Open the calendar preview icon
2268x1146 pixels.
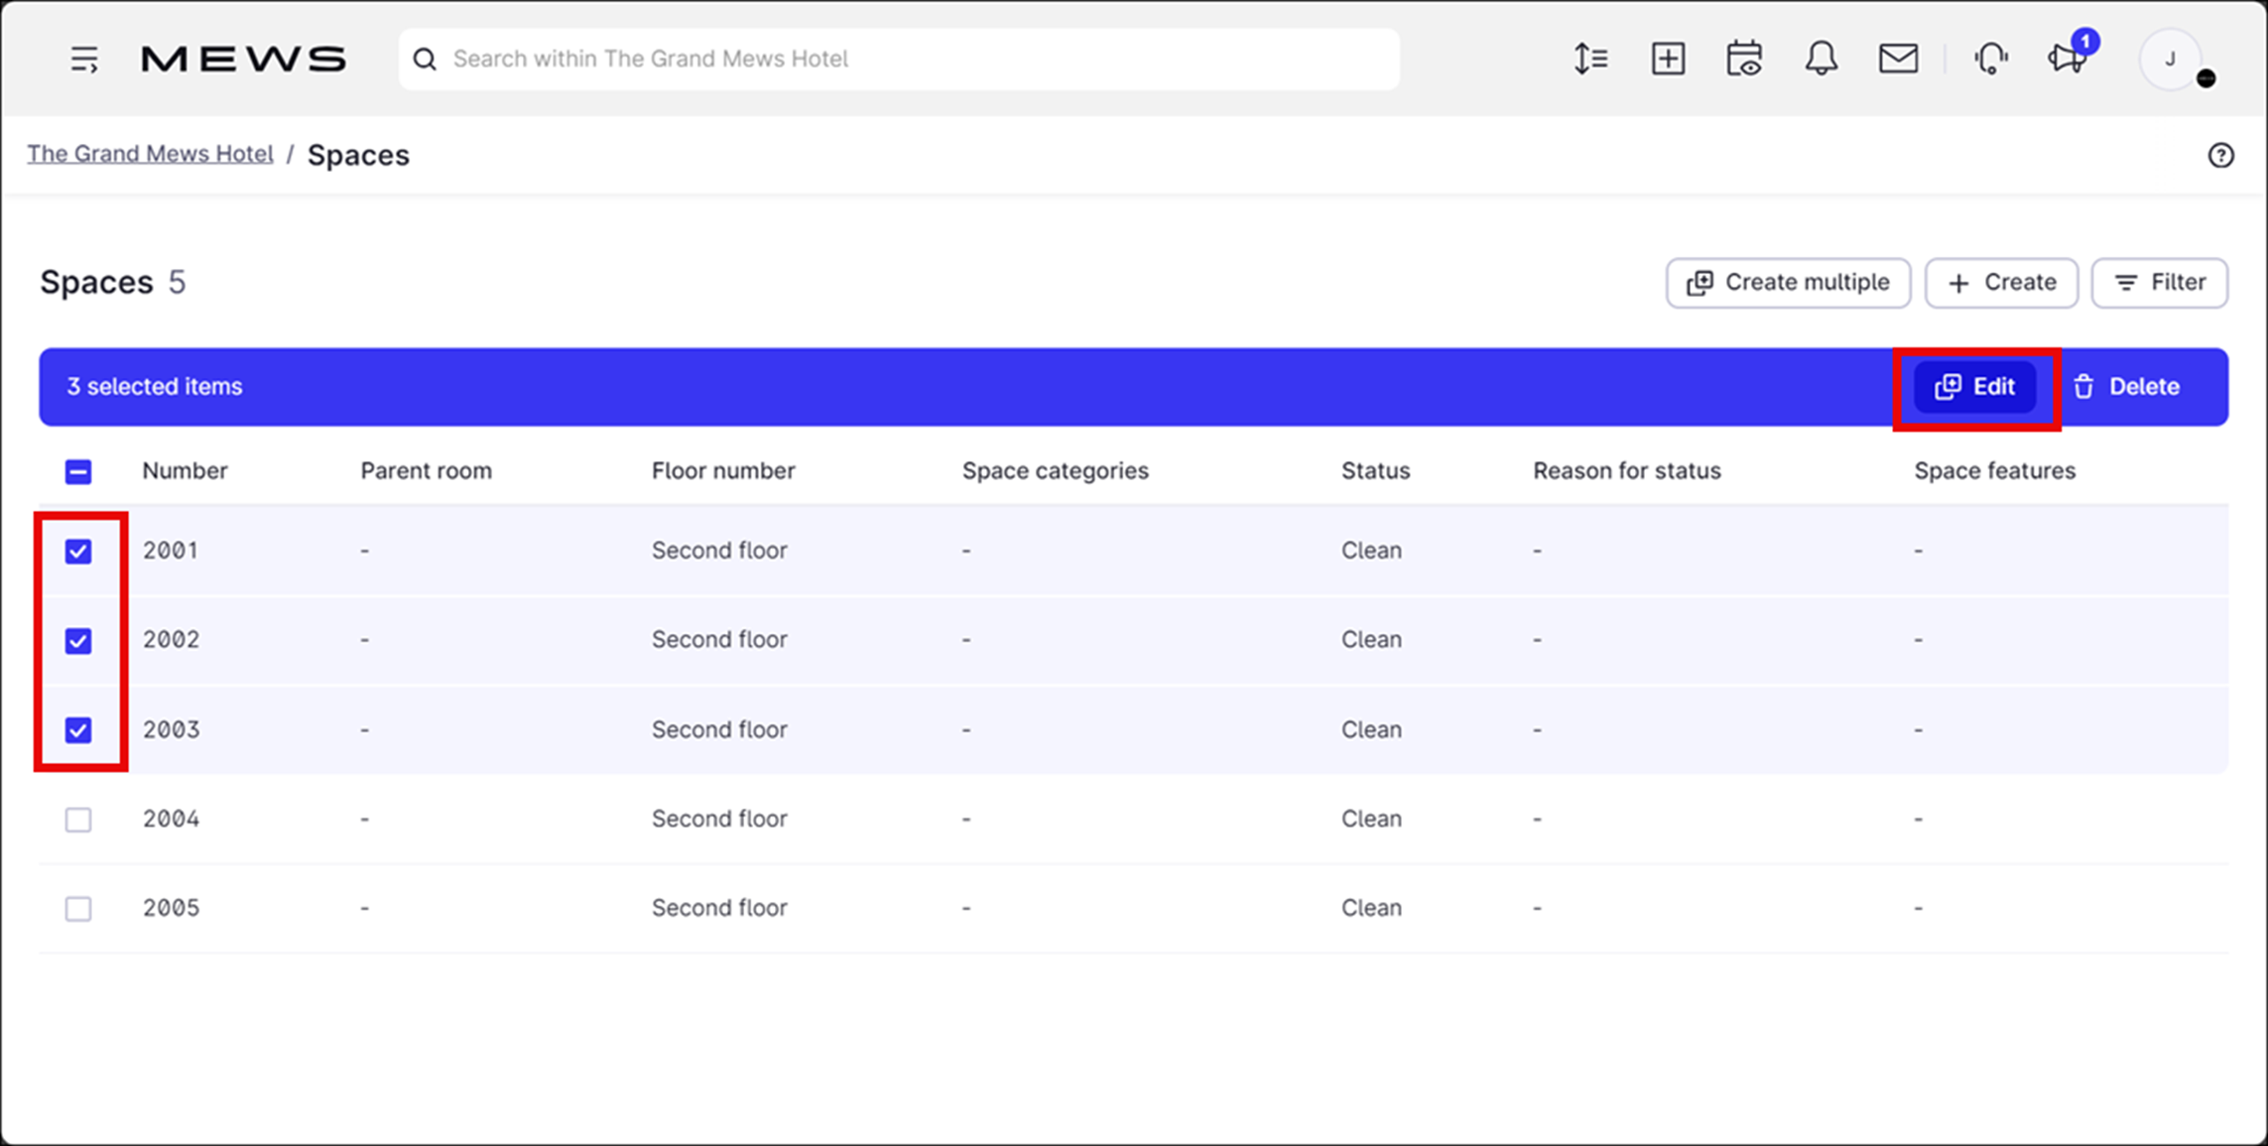click(x=1744, y=59)
